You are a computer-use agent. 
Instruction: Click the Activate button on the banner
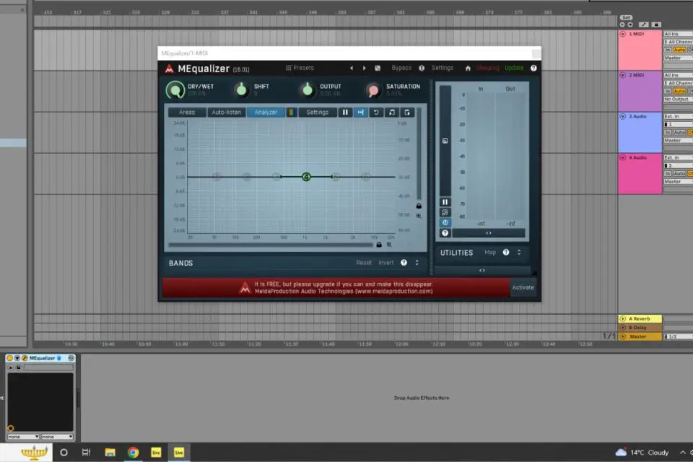[522, 287]
